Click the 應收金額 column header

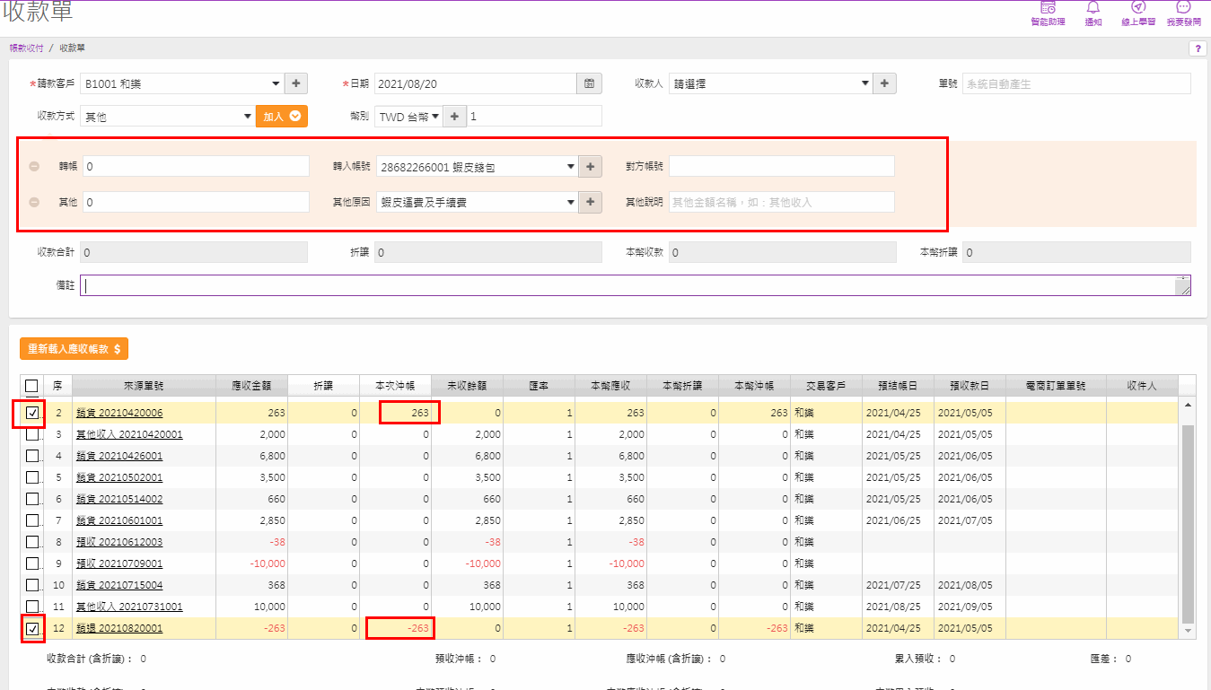pos(251,386)
